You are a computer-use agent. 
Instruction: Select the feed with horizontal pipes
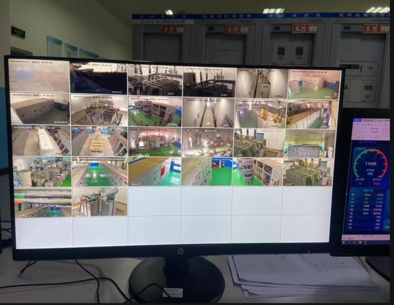[43, 203]
